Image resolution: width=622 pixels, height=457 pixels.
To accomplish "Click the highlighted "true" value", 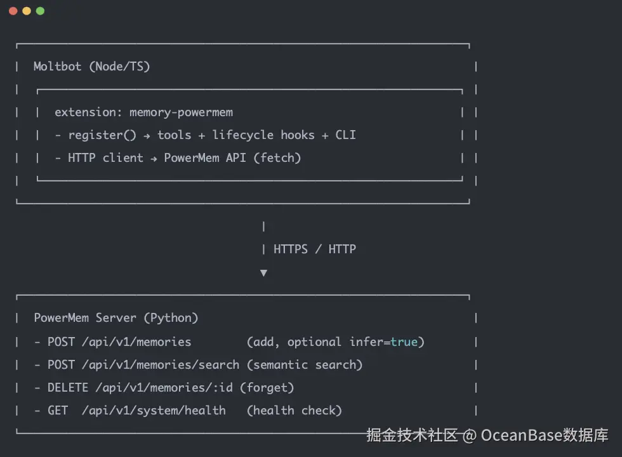I will [404, 342].
